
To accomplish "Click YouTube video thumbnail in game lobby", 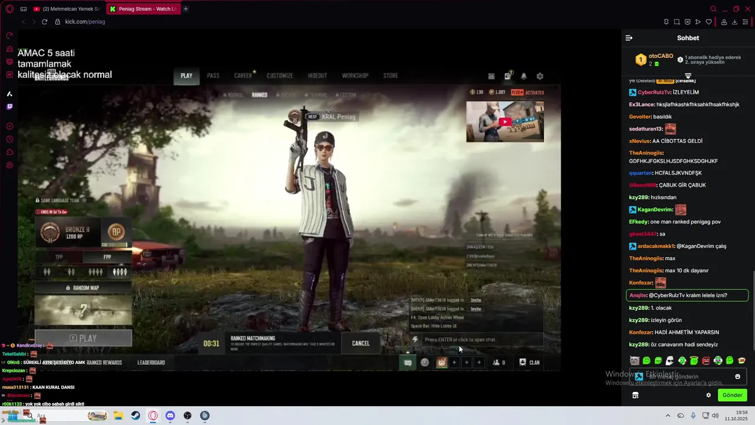I will tap(505, 122).
